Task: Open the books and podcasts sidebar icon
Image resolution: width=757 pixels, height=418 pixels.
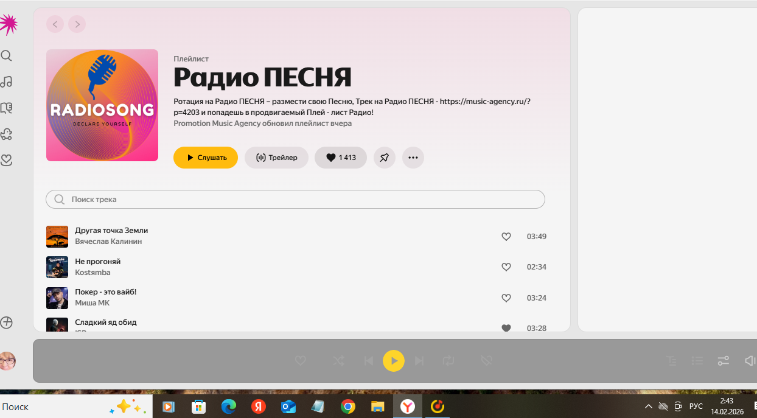Action: click(6, 108)
